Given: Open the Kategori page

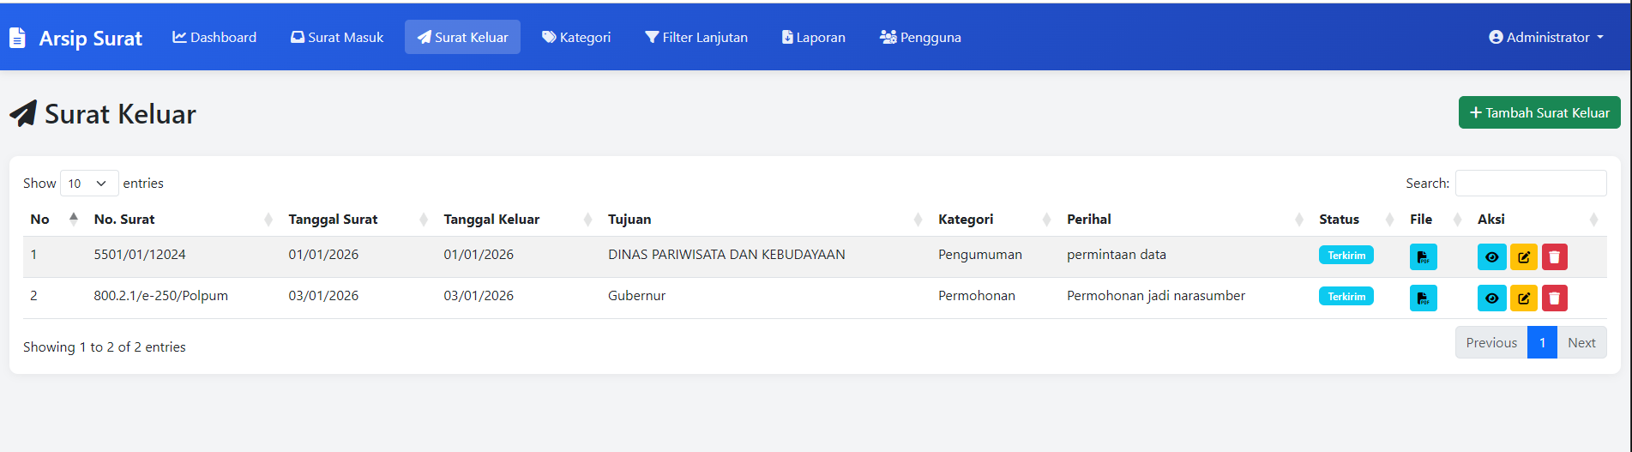Looking at the screenshot, I should [576, 37].
